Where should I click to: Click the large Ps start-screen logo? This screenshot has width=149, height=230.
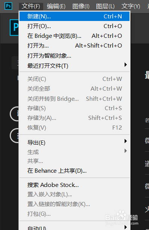[x=14, y=28]
